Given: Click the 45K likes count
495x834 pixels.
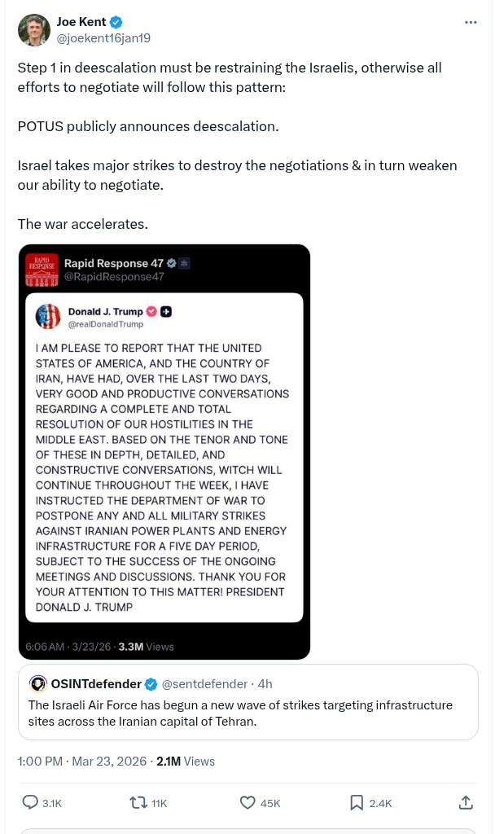Looking at the screenshot, I should pos(270,803).
